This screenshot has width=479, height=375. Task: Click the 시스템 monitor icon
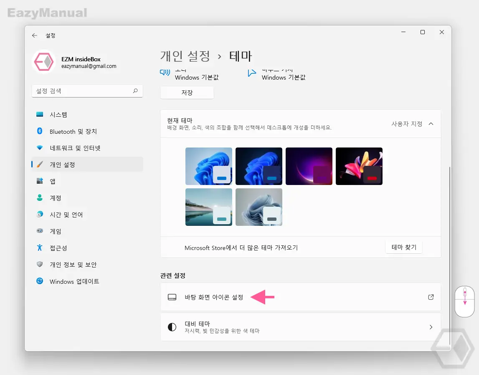40,115
